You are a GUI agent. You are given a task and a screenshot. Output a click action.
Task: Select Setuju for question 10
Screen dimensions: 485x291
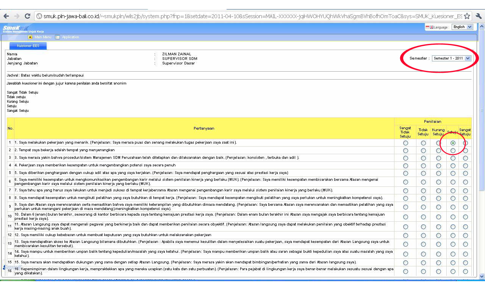(x=453, y=217)
